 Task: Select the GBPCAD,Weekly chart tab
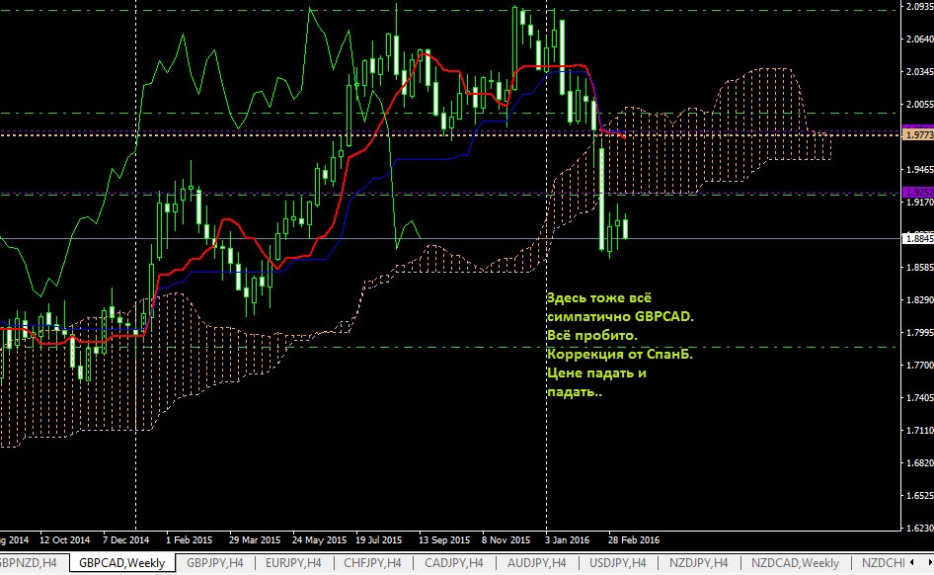click(122, 562)
